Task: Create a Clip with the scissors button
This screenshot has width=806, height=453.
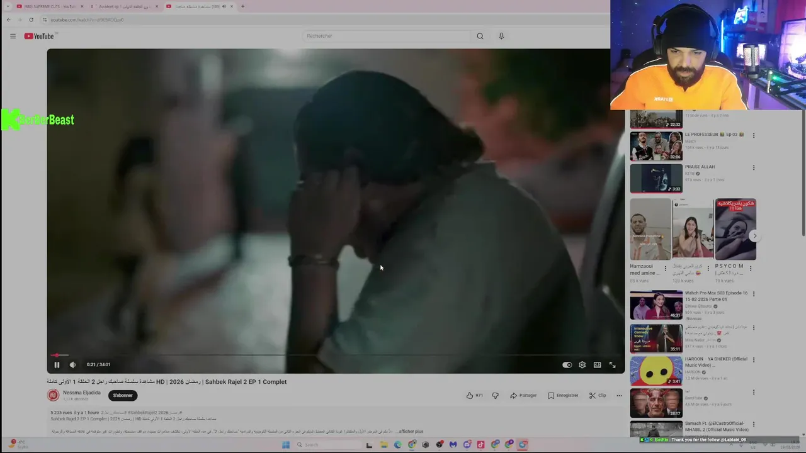Action: coord(598,395)
